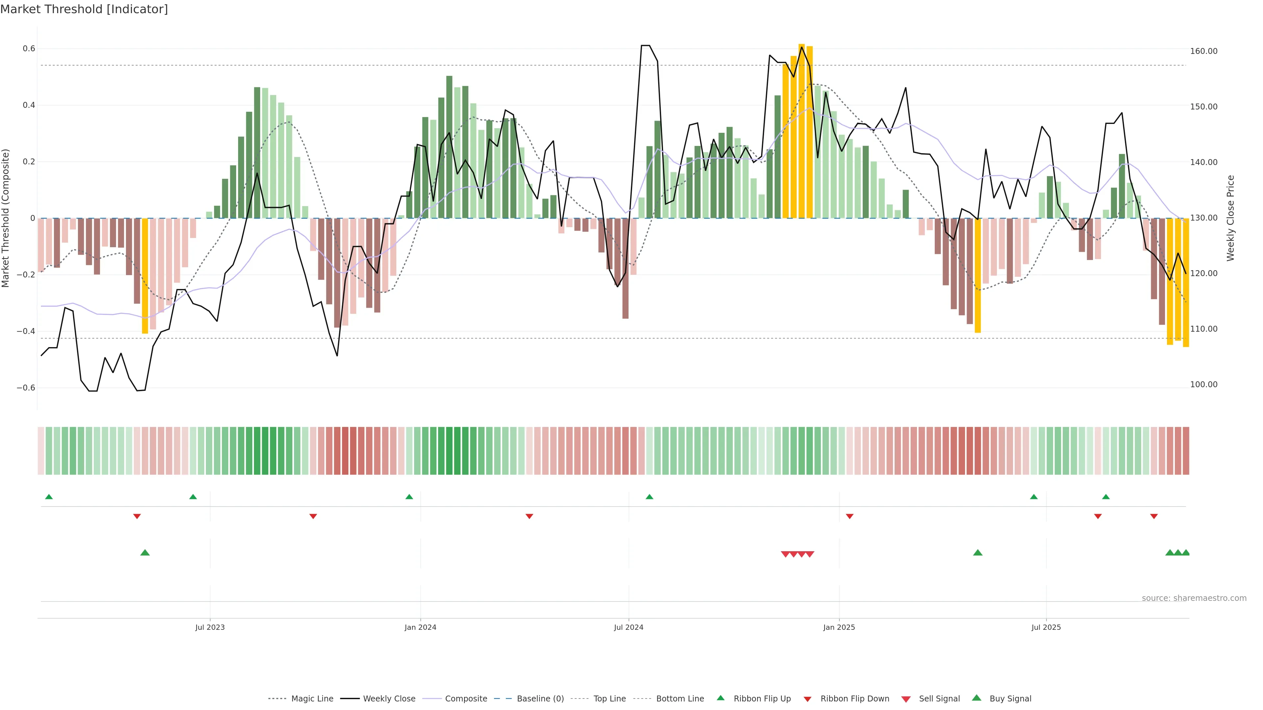1263x710 pixels.
Task: Click the sharemaestro.com source text
Action: tap(1194, 598)
